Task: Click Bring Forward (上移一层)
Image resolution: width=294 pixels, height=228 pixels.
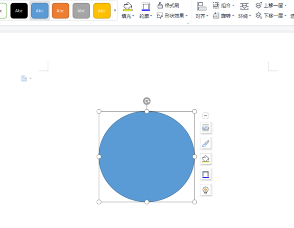Action: 269,5
